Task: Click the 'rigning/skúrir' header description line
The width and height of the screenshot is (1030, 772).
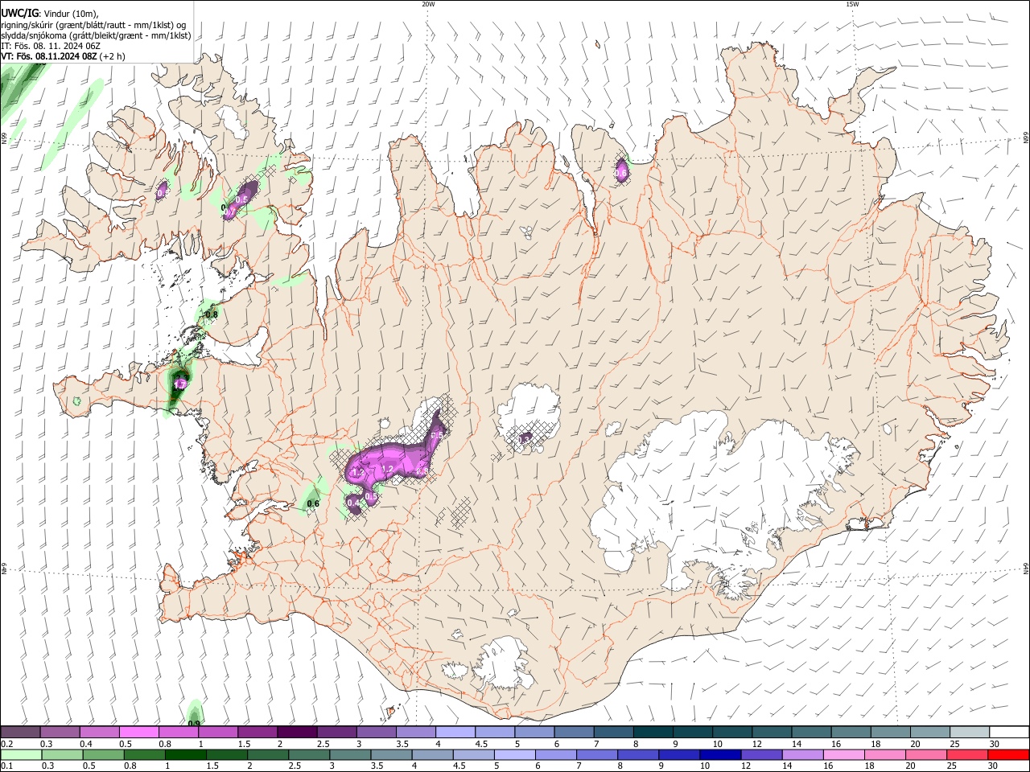Action: (94, 24)
